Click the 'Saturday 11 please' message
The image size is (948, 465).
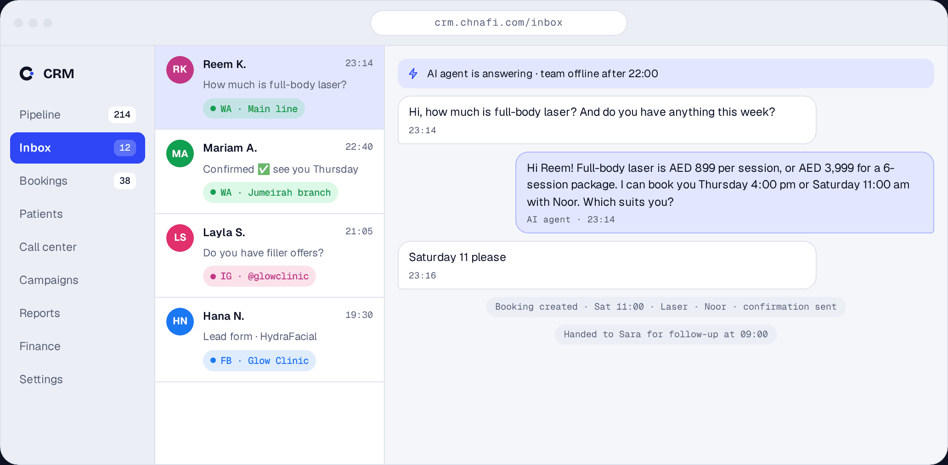click(x=607, y=266)
